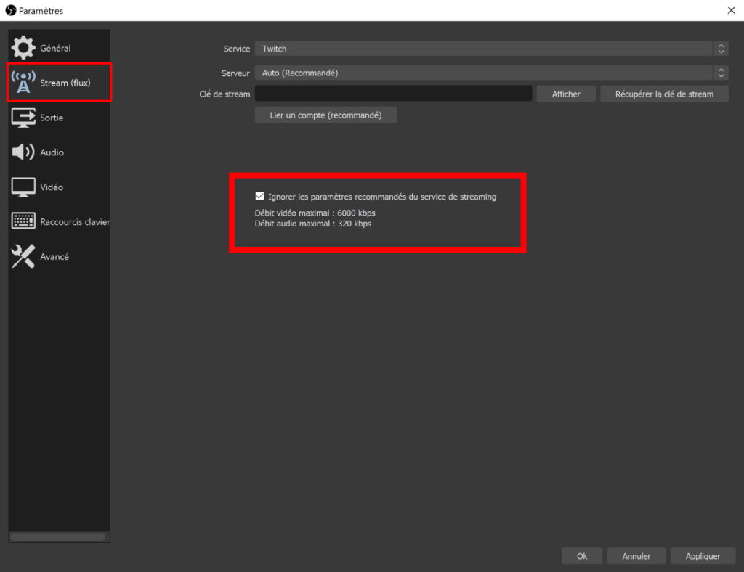
Task: Open Avancé settings via the tools icon
Action: click(x=23, y=257)
